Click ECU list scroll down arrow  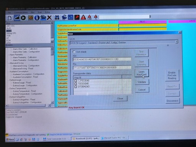tap(52, 41)
